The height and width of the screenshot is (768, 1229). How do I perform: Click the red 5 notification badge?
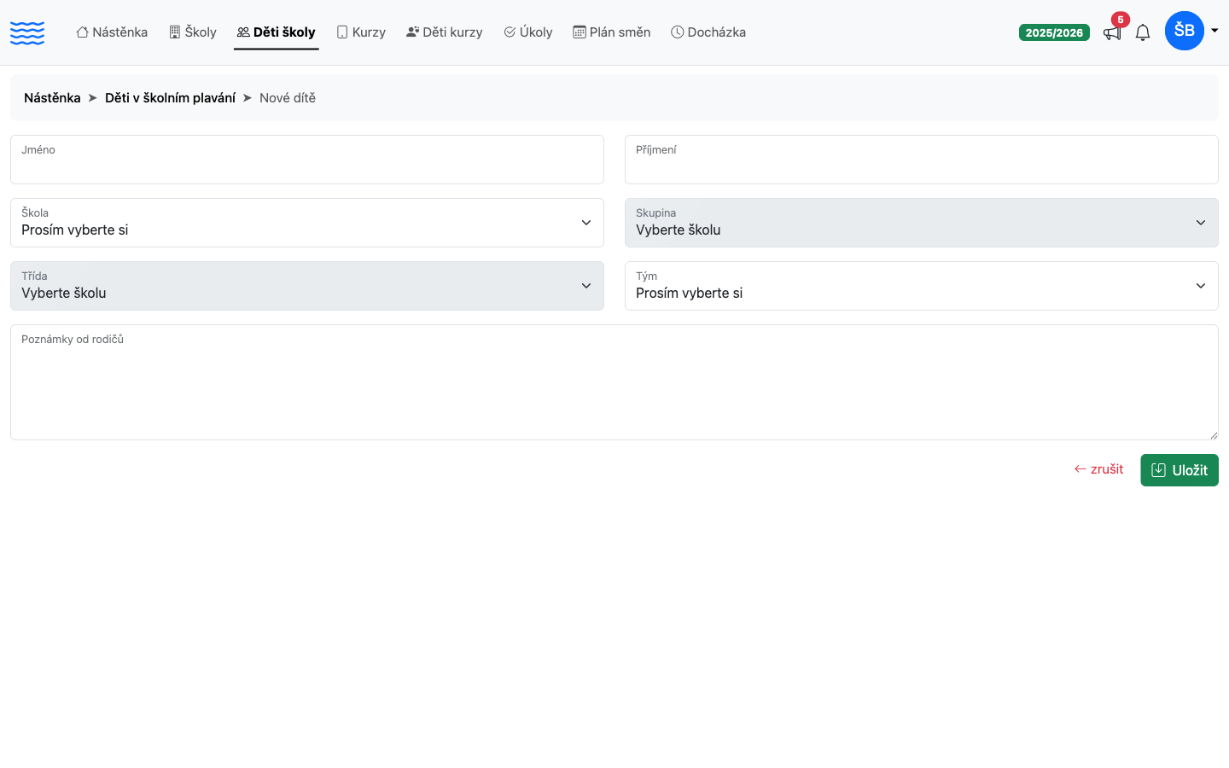[x=1121, y=20]
